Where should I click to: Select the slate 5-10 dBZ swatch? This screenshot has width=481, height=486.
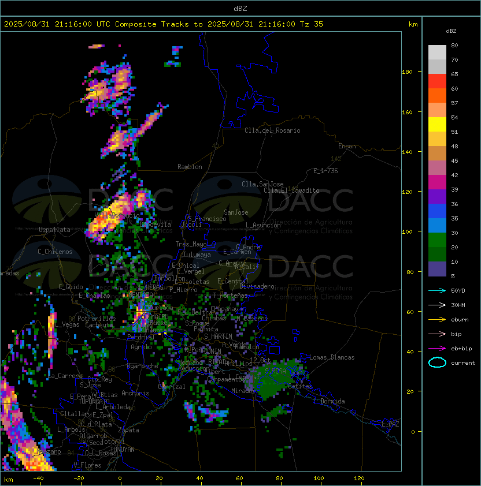[437, 269]
